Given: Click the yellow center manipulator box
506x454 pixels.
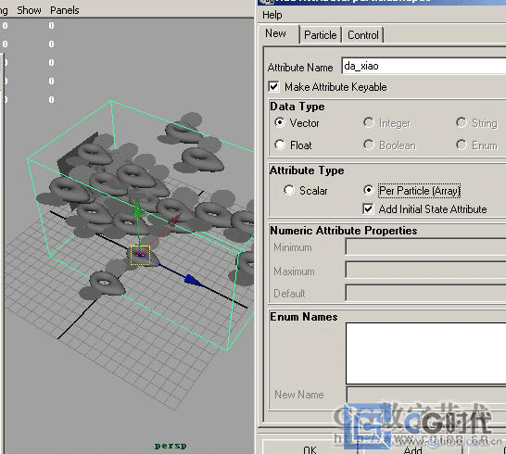Looking at the screenshot, I should click(x=140, y=255).
